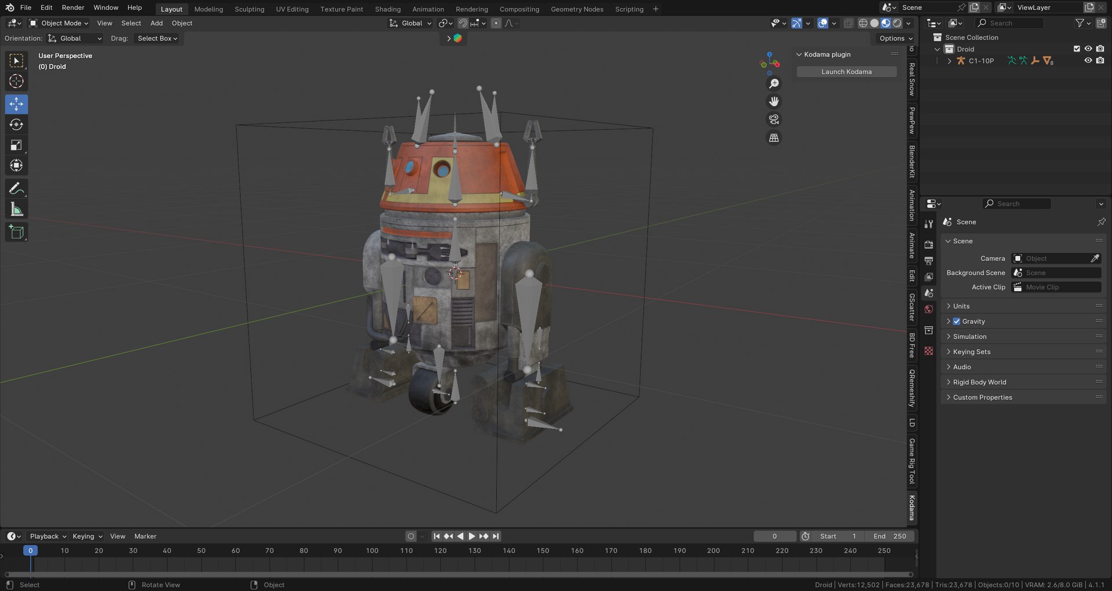Open the View Layer properties tab

pyautogui.click(x=929, y=277)
